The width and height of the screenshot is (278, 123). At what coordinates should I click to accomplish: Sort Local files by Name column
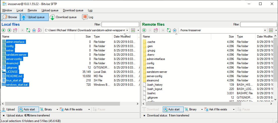point(38,37)
